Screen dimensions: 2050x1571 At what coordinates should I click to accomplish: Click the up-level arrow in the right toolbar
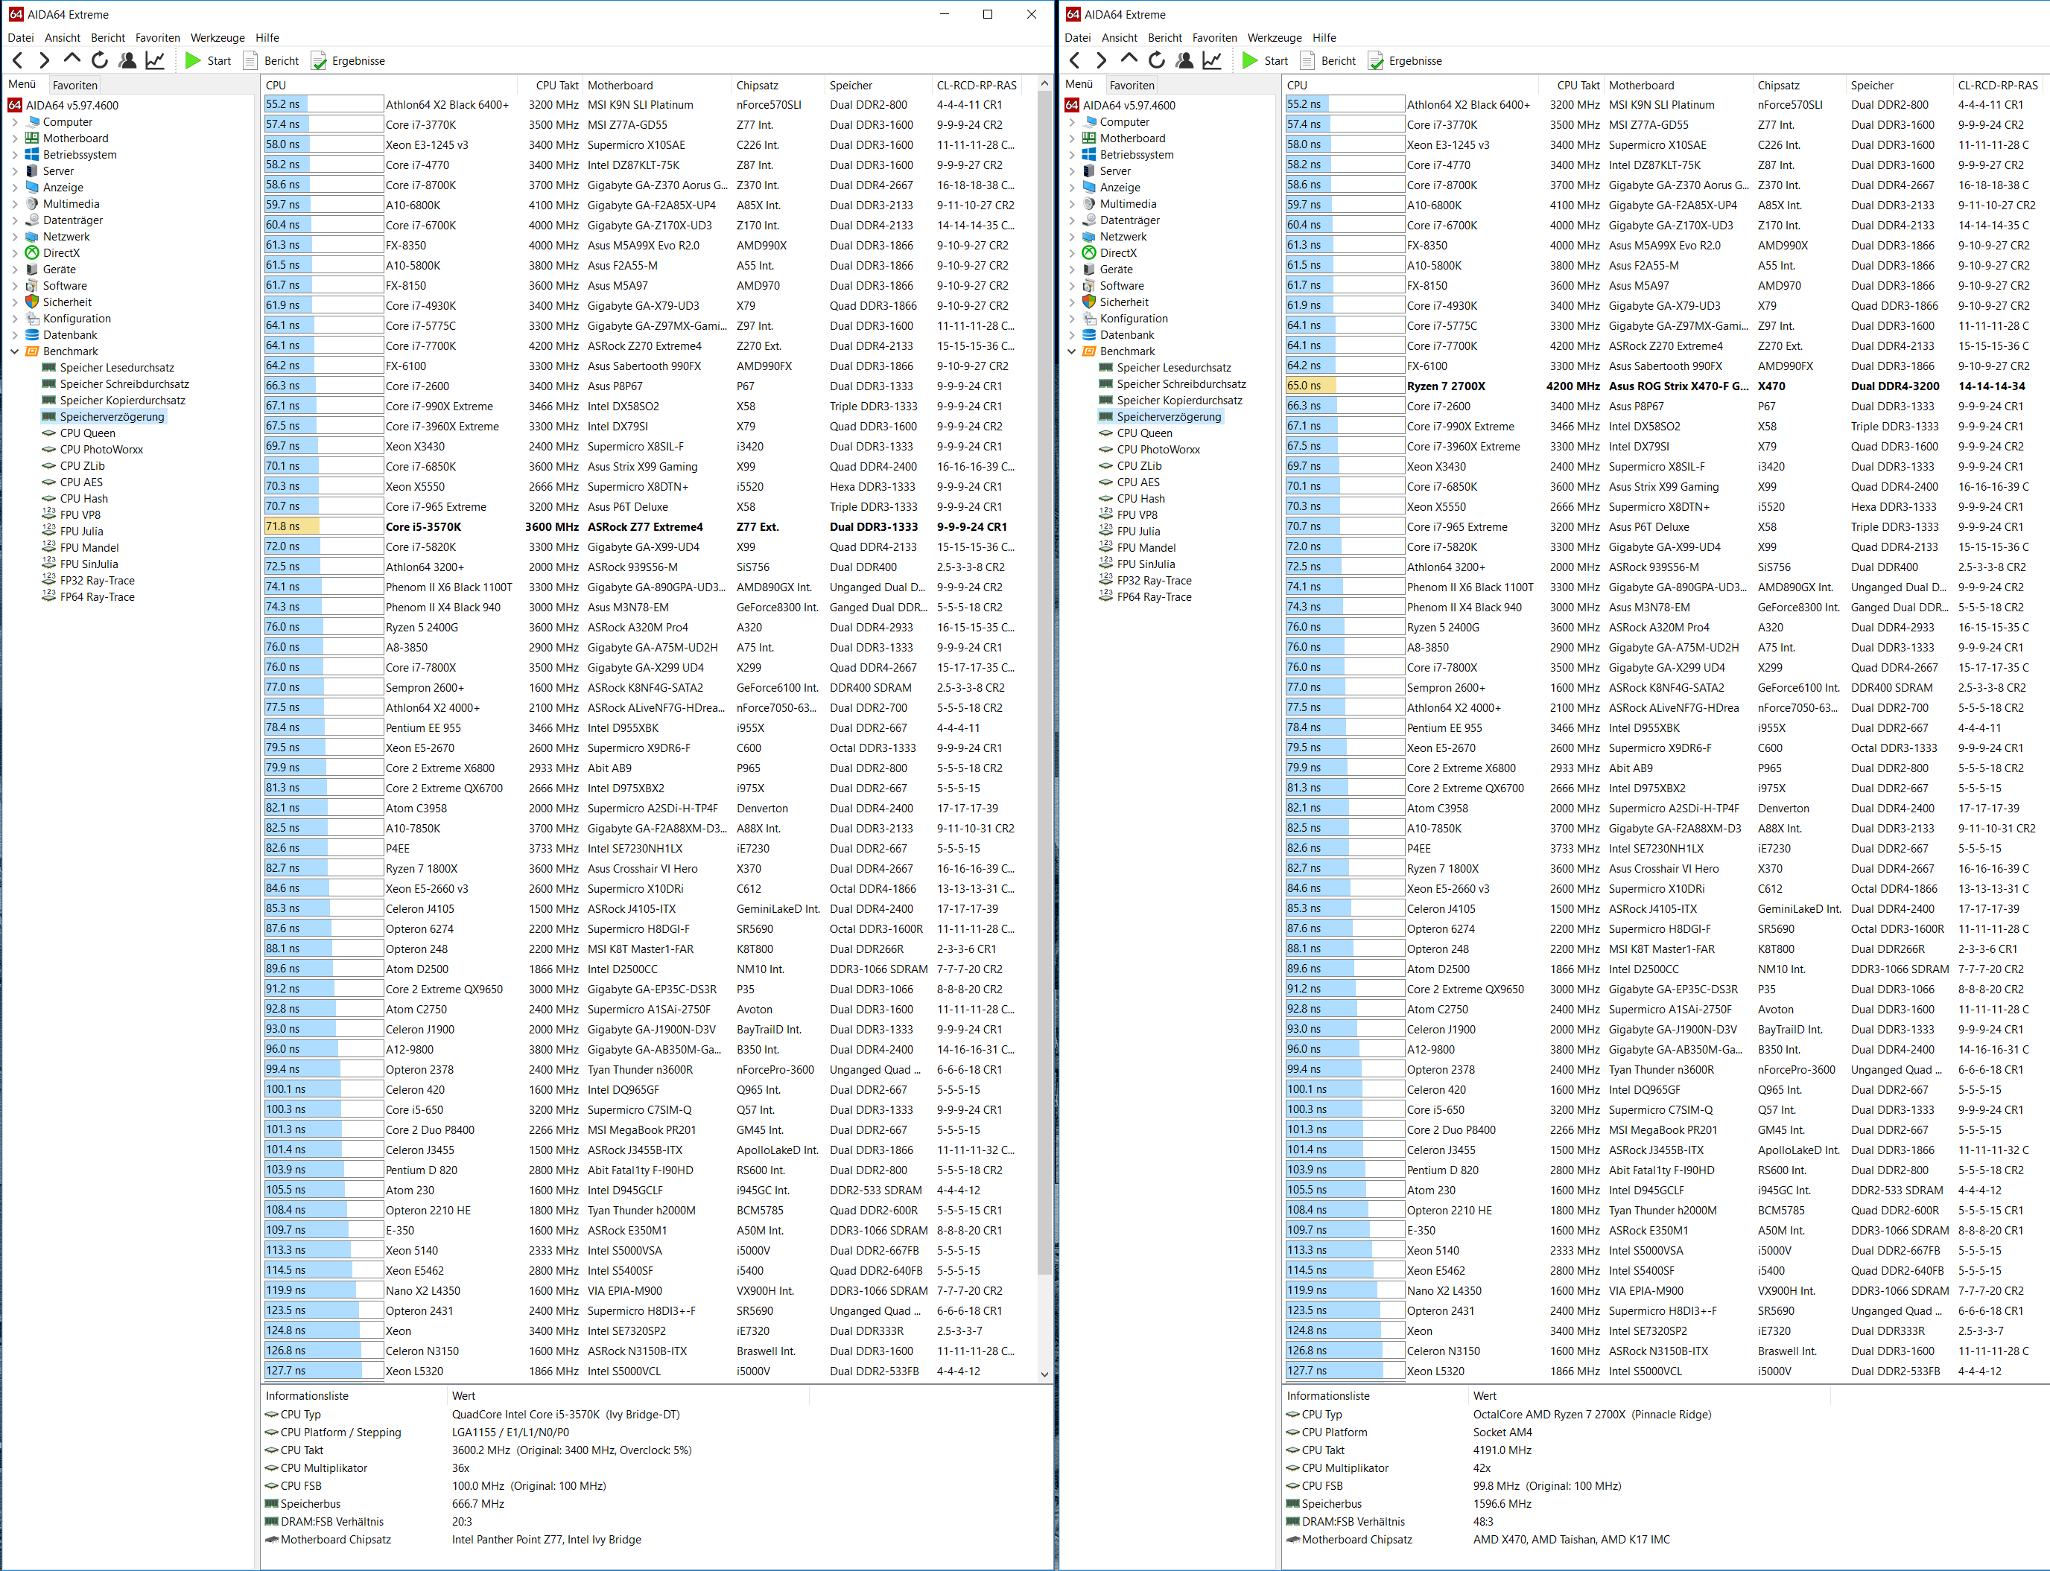(x=1129, y=59)
